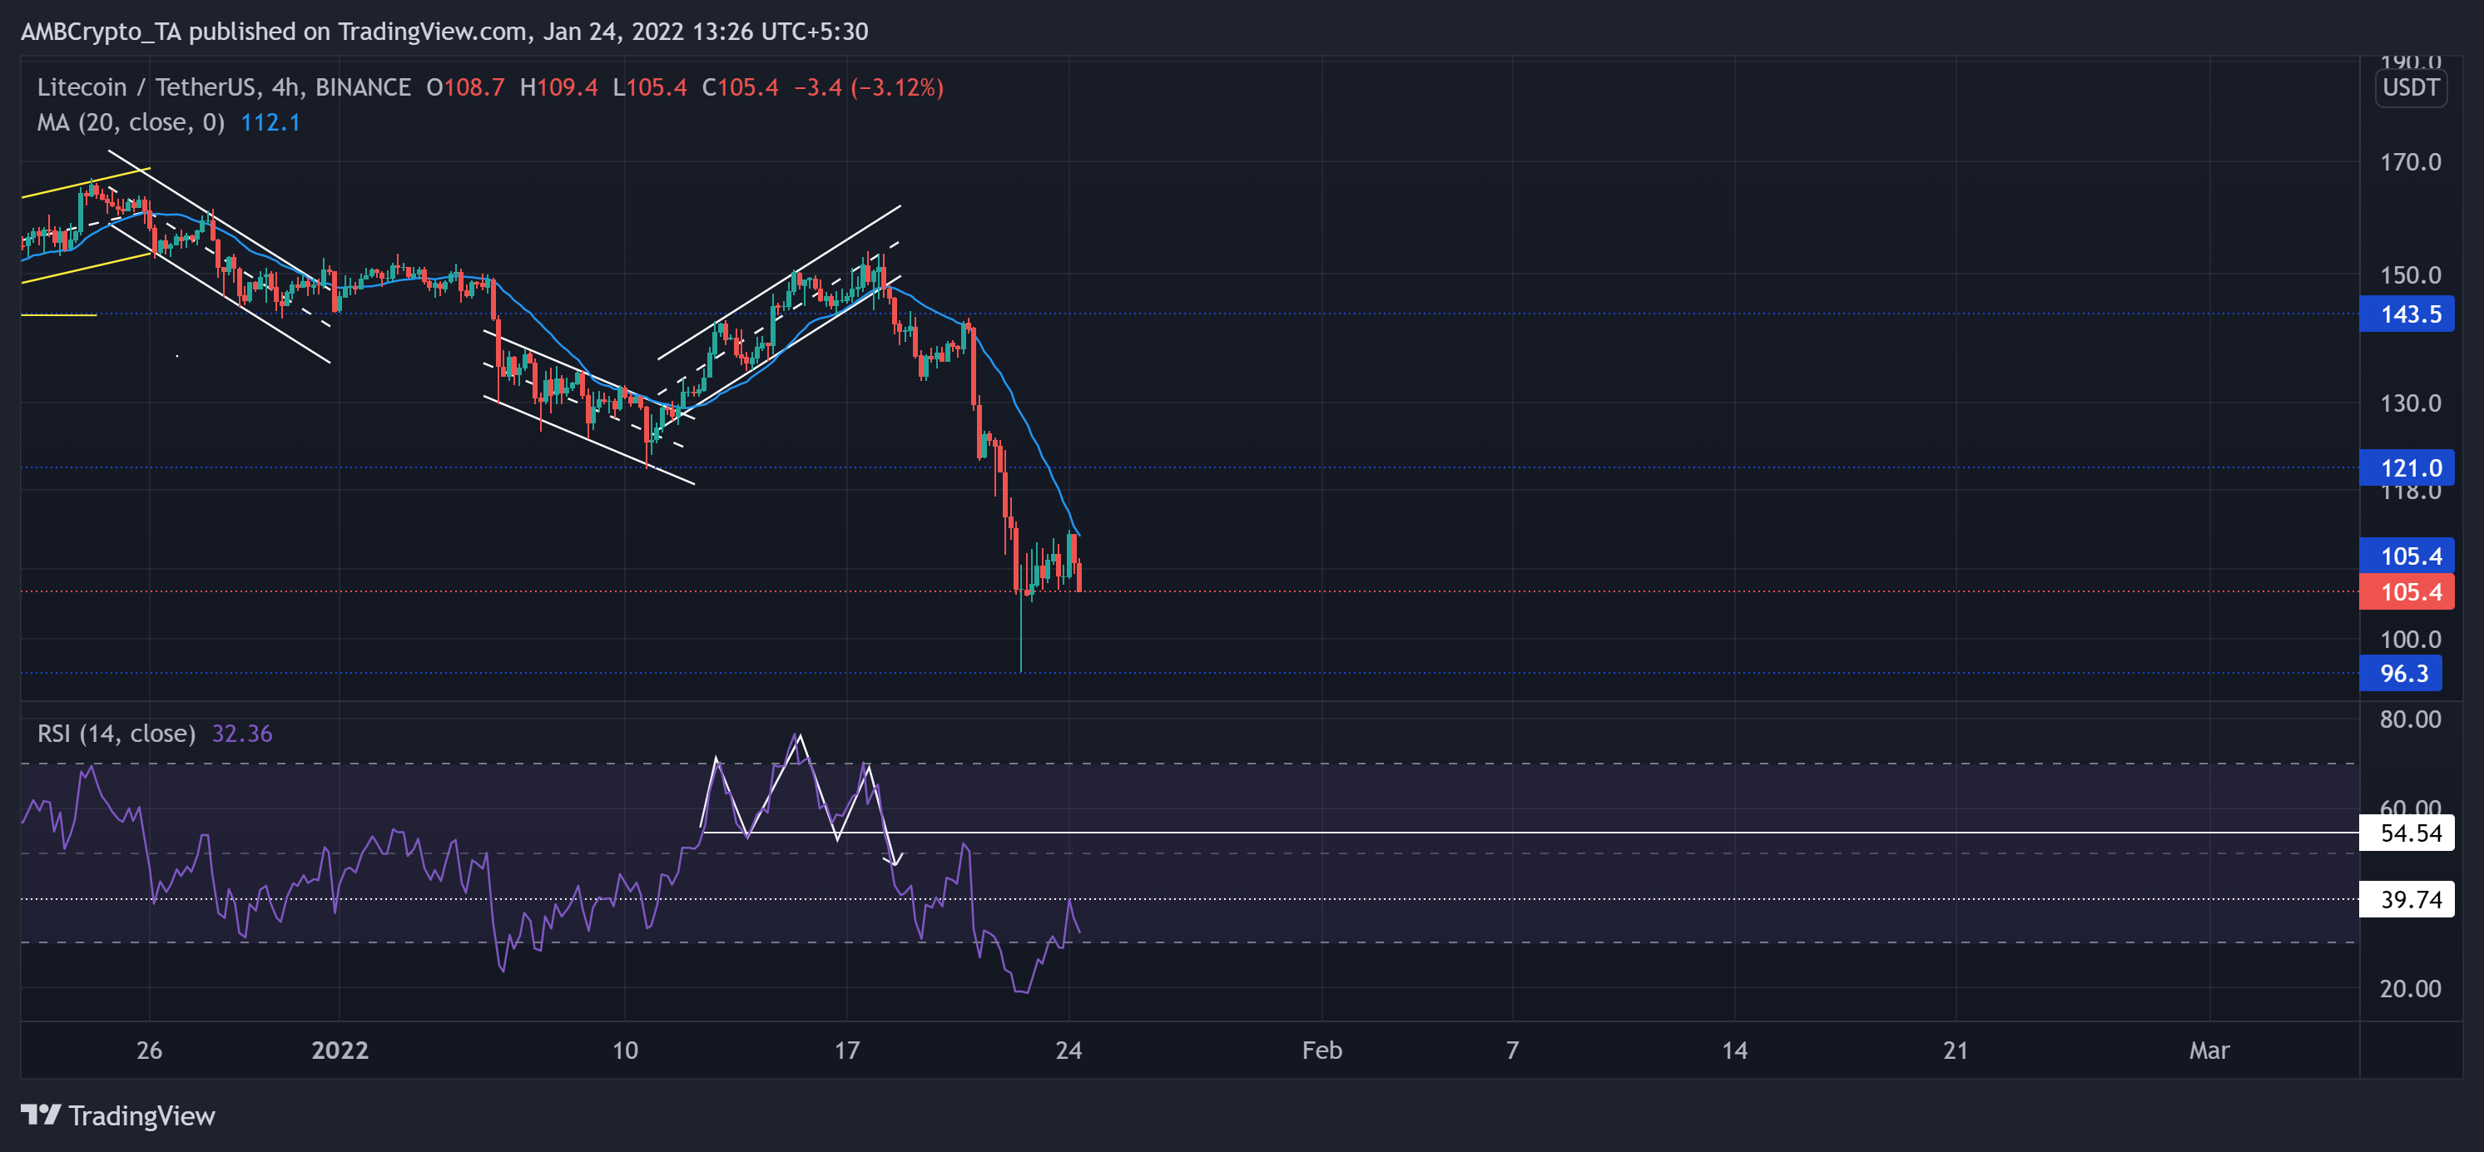Click the blue MA value 112.1 in legend
This screenshot has height=1152, width=2484.
tap(269, 122)
